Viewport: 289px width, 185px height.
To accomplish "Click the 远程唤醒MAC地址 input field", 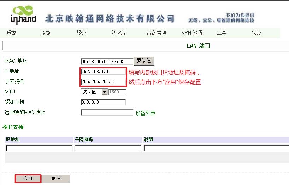I will (107, 113).
